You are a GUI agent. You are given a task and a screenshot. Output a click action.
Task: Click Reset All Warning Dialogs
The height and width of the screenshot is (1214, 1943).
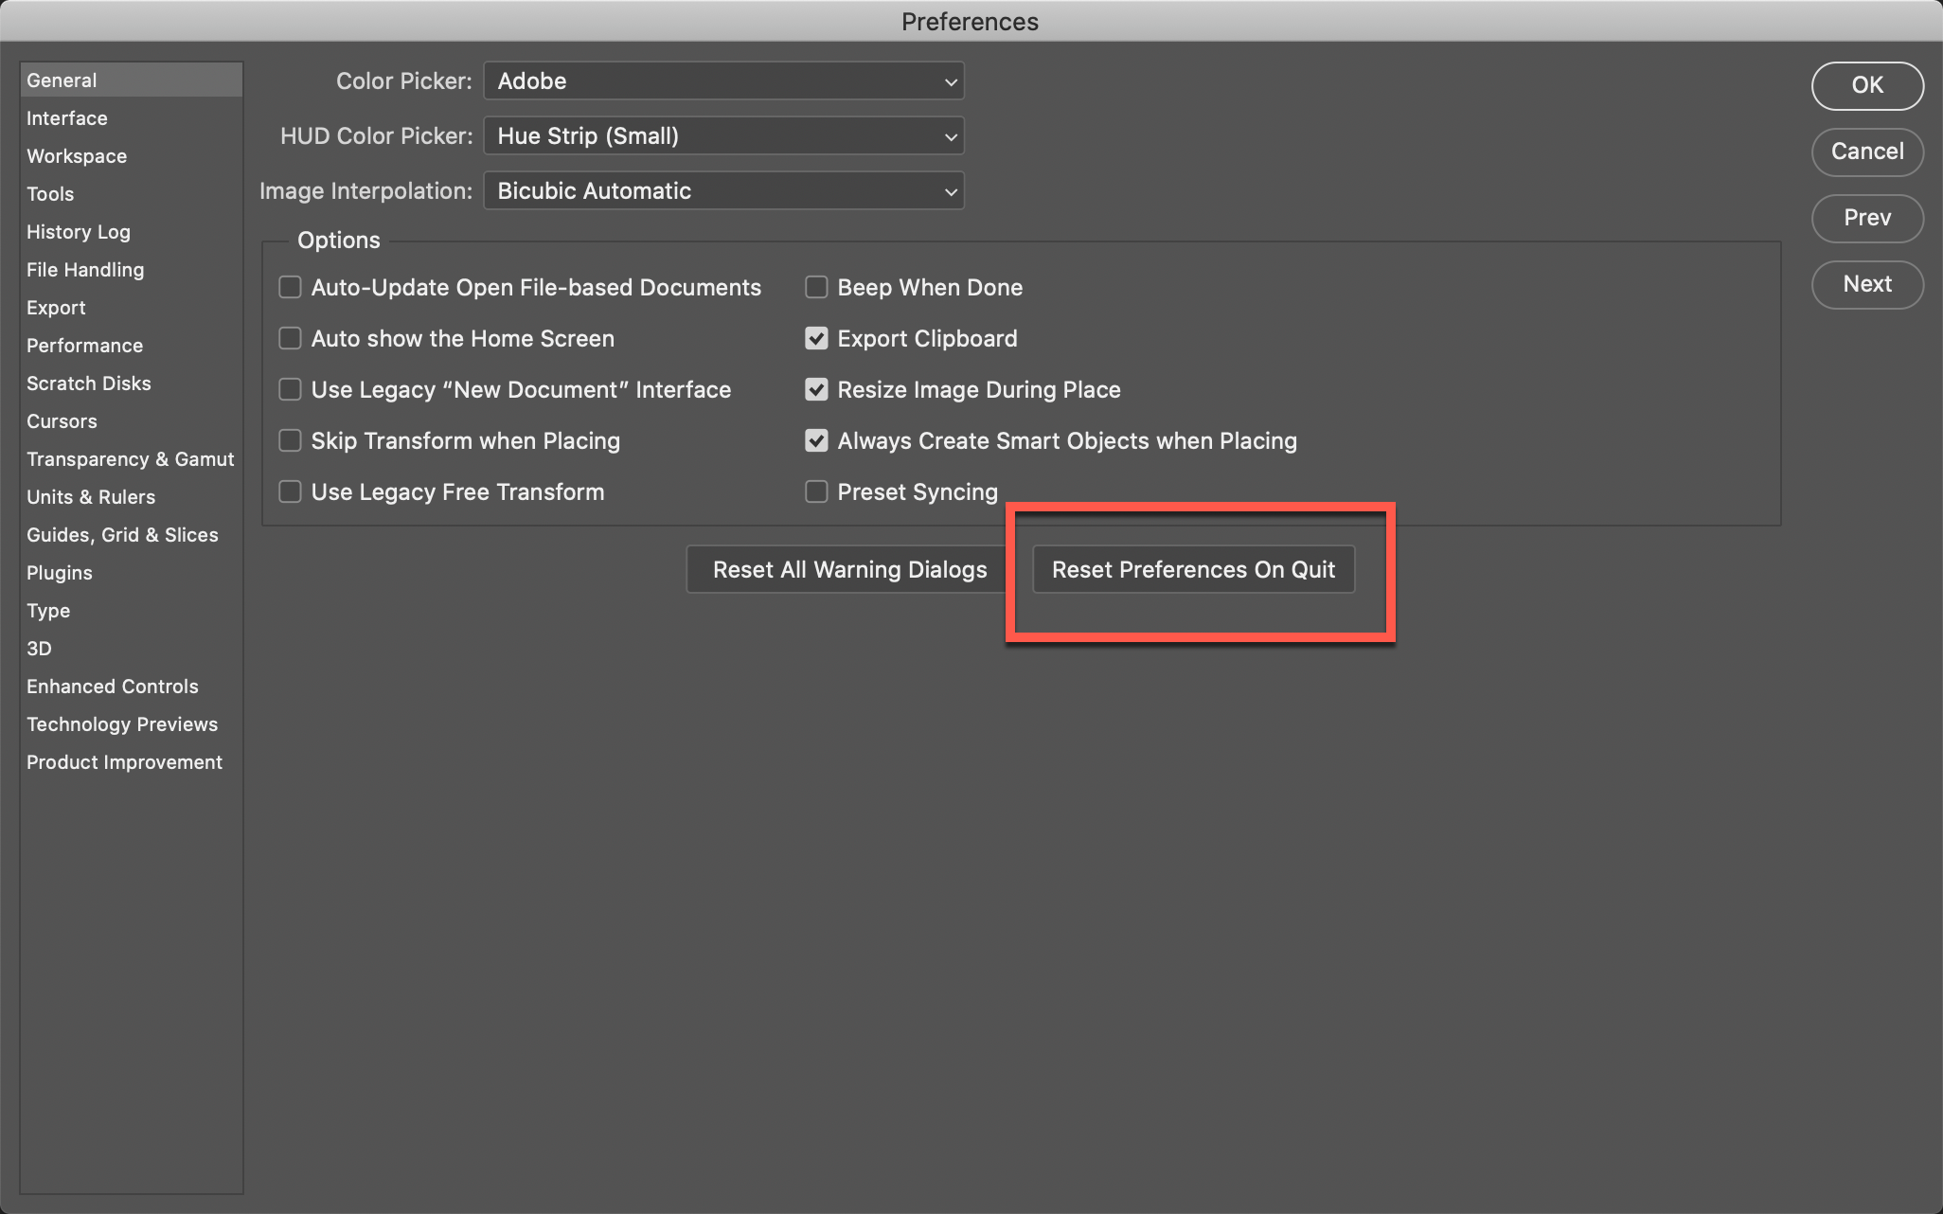click(x=848, y=569)
